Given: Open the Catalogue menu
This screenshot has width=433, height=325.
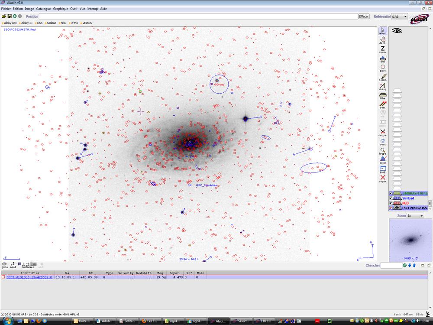Looking at the screenshot, I should point(43,9).
